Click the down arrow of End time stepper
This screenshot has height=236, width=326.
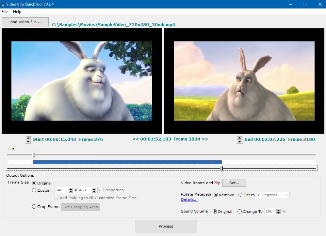pyautogui.click(x=239, y=141)
